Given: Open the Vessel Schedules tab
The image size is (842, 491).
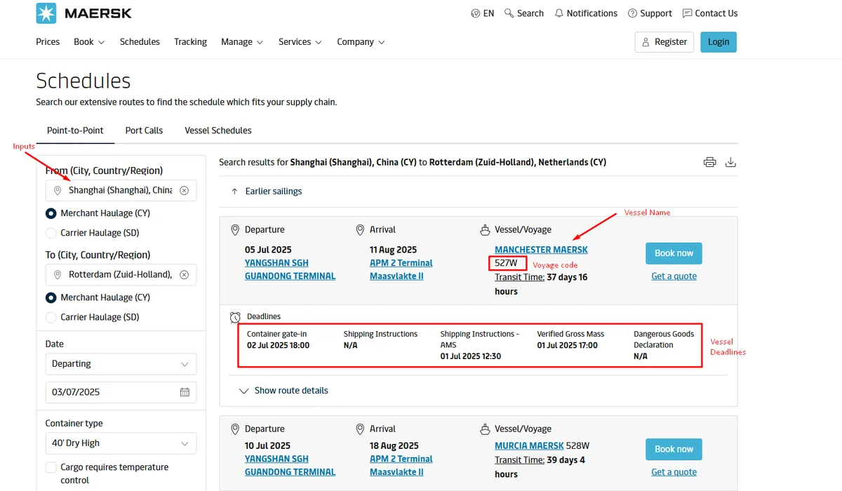Looking at the screenshot, I should [x=218, y=130].
